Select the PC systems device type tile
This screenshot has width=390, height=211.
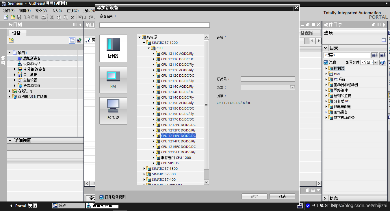coord(113,111)
